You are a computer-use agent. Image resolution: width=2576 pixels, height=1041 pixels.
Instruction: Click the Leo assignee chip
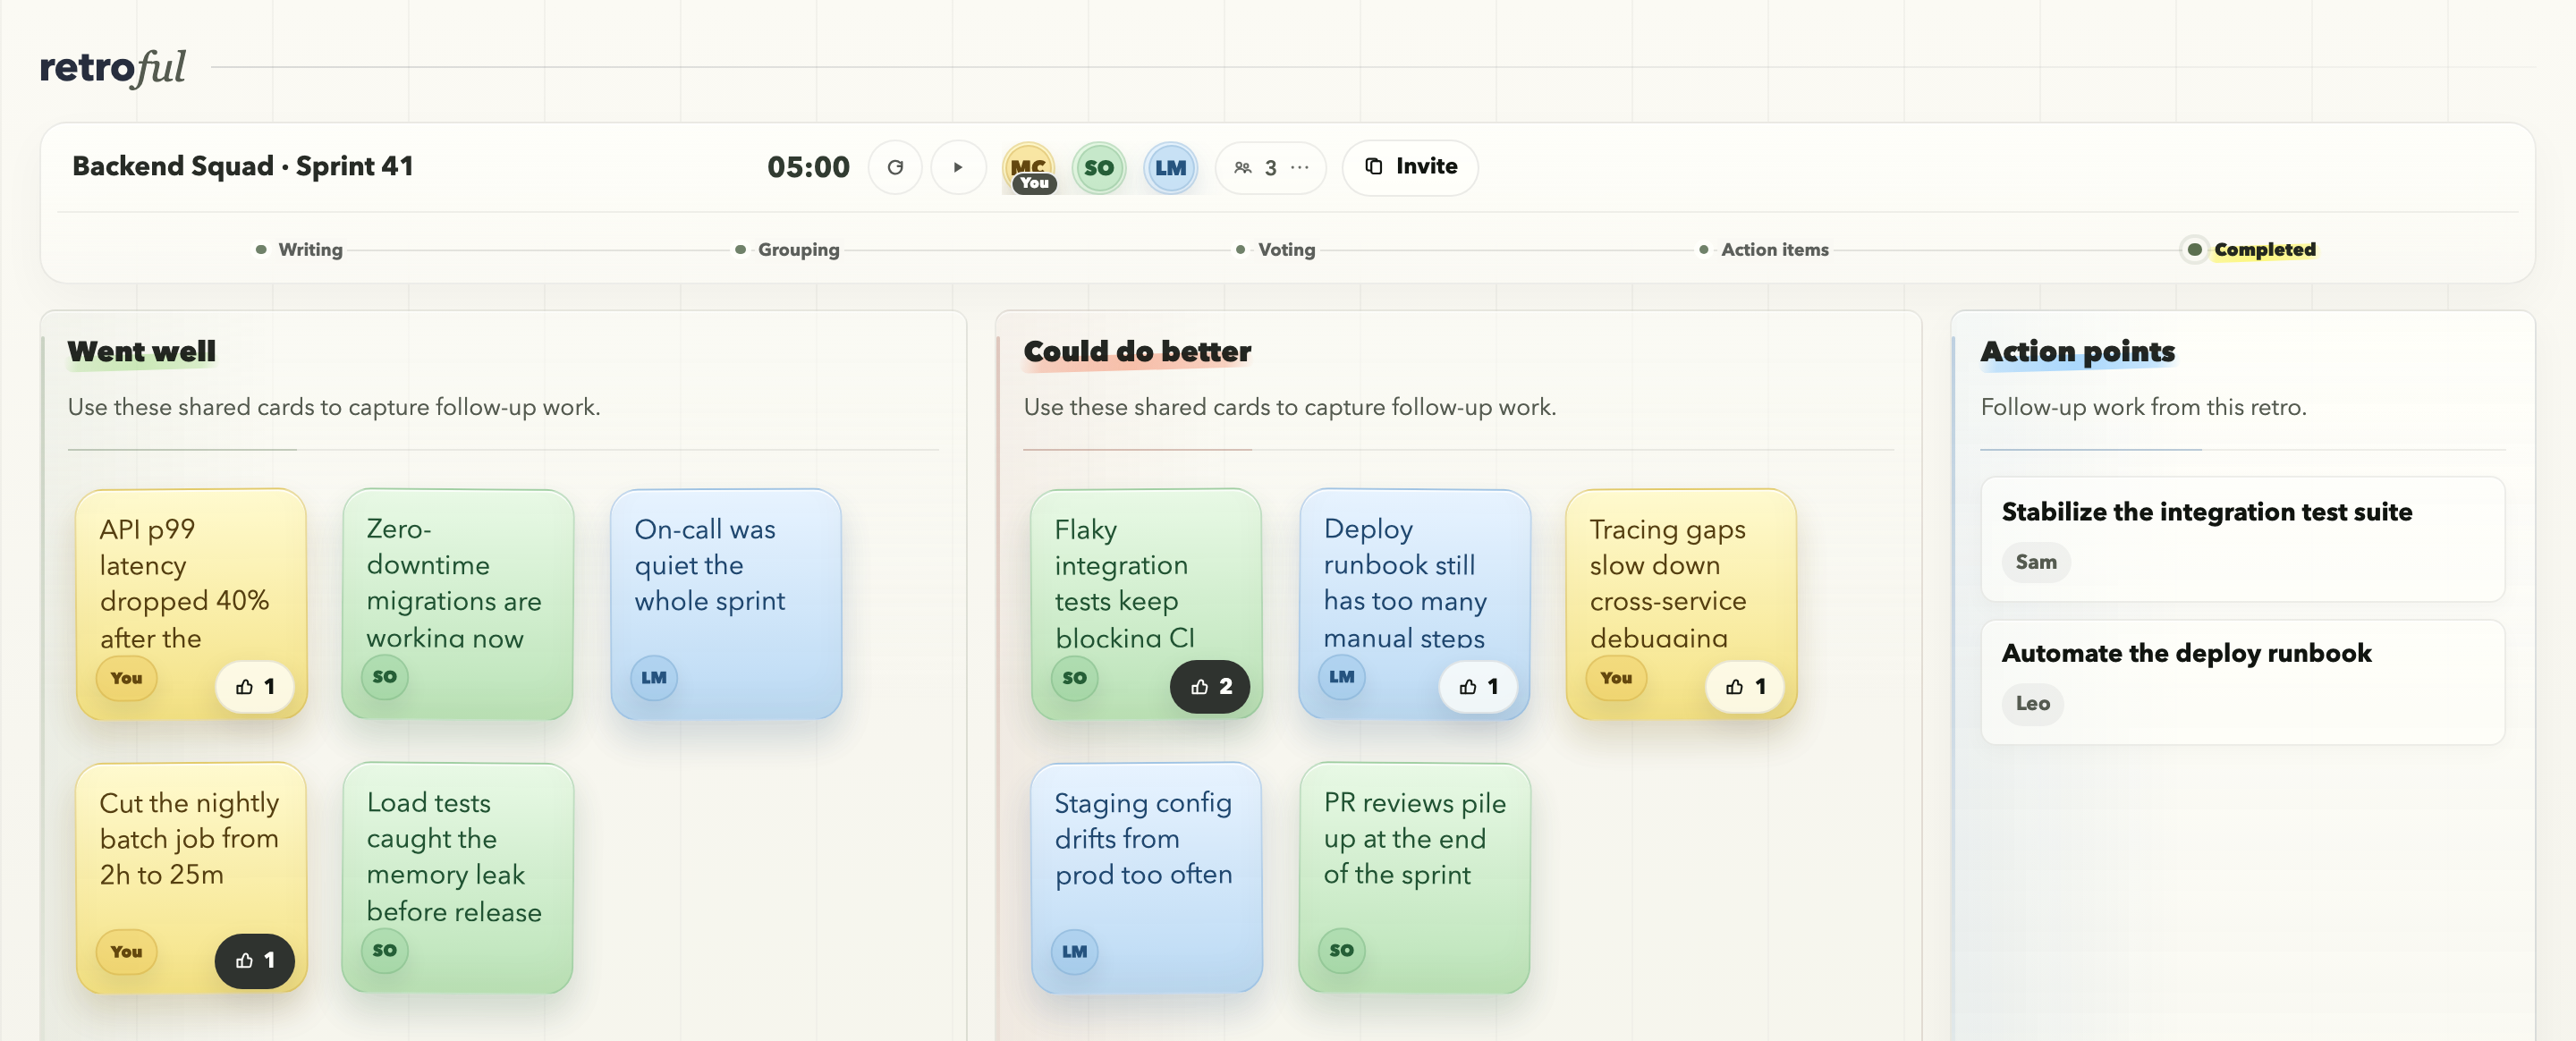click(2033, 704)
